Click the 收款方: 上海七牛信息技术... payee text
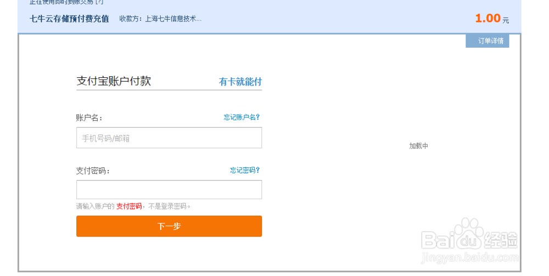Image resolution: width=549 pixels, height=276 pixels. [160, 19]
